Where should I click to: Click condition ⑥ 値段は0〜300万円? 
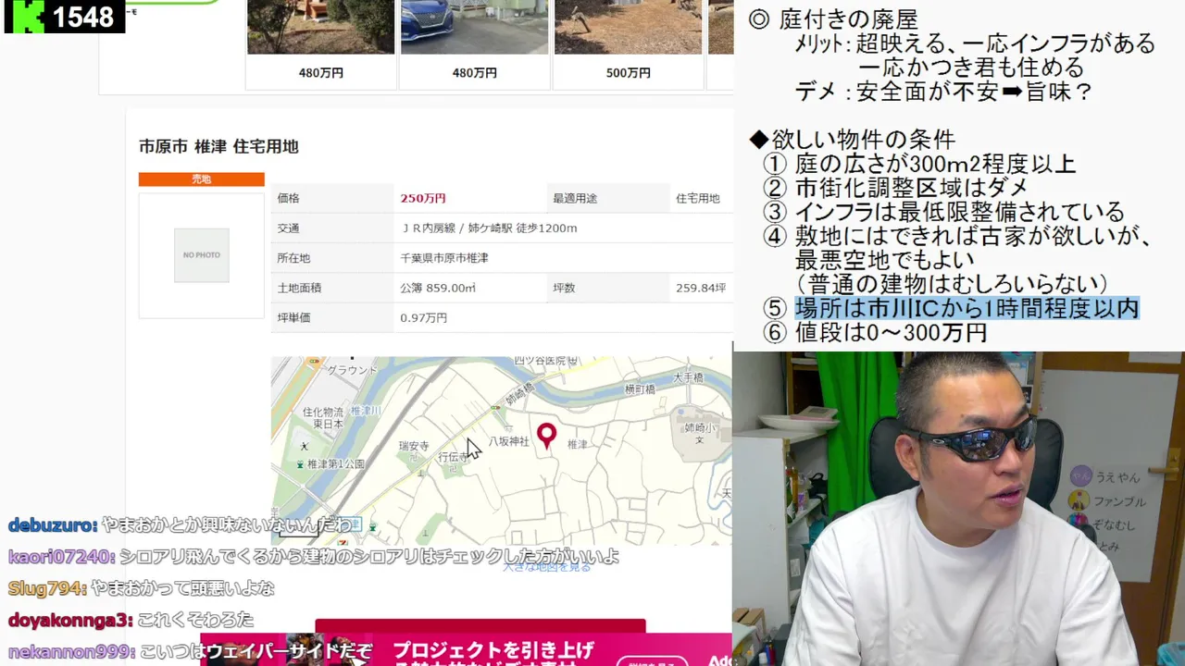click(x=875, y=332)
